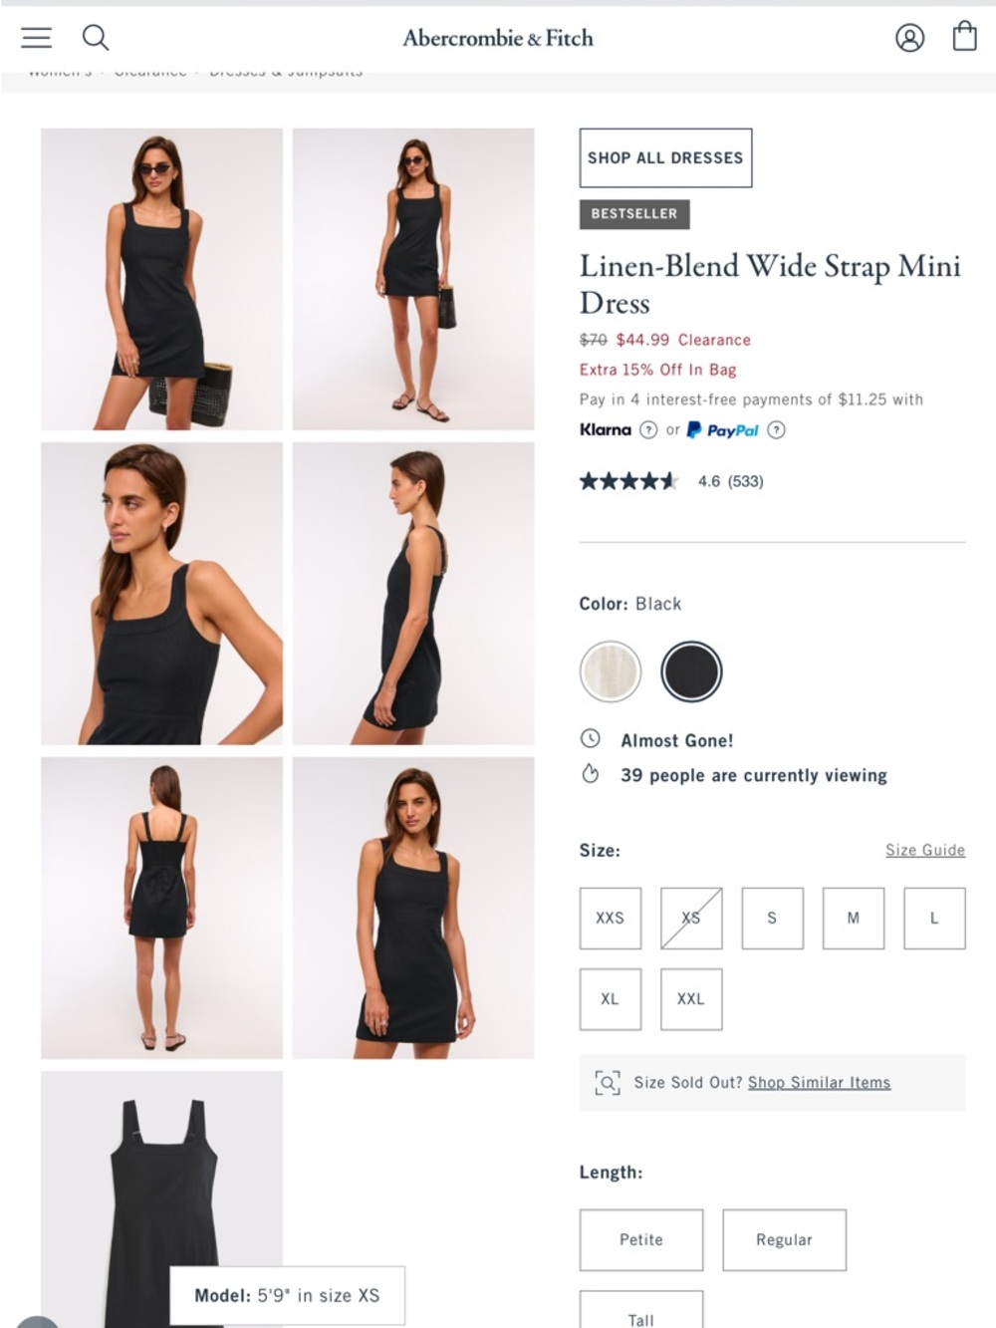Select the Black color swatch

click(692, 671)
